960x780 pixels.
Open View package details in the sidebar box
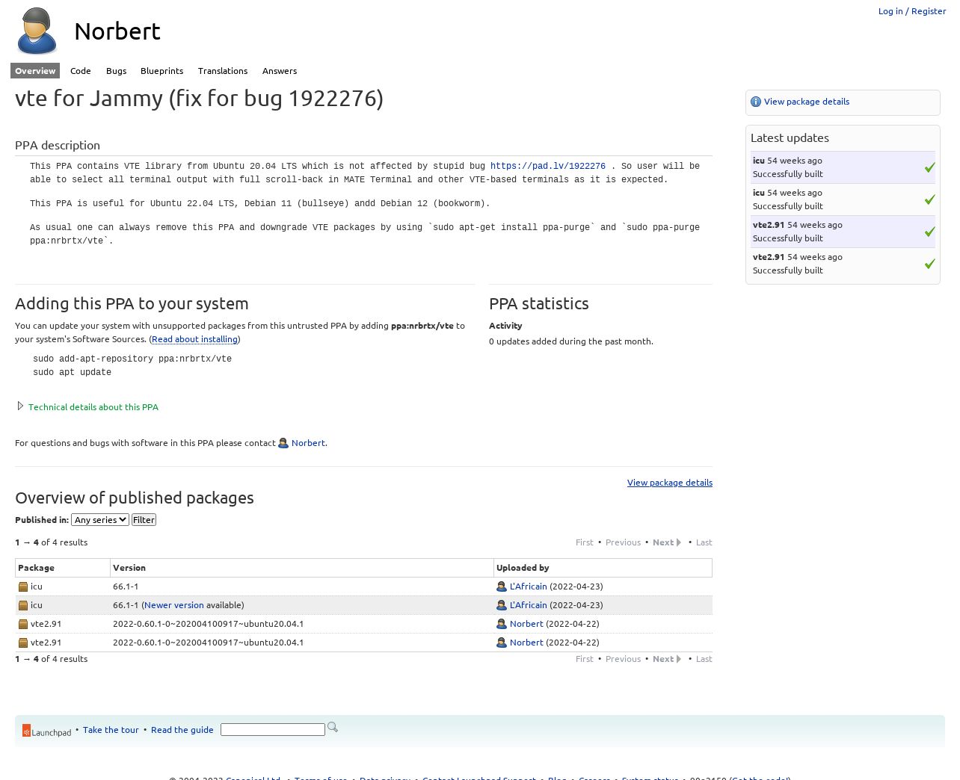807,102
